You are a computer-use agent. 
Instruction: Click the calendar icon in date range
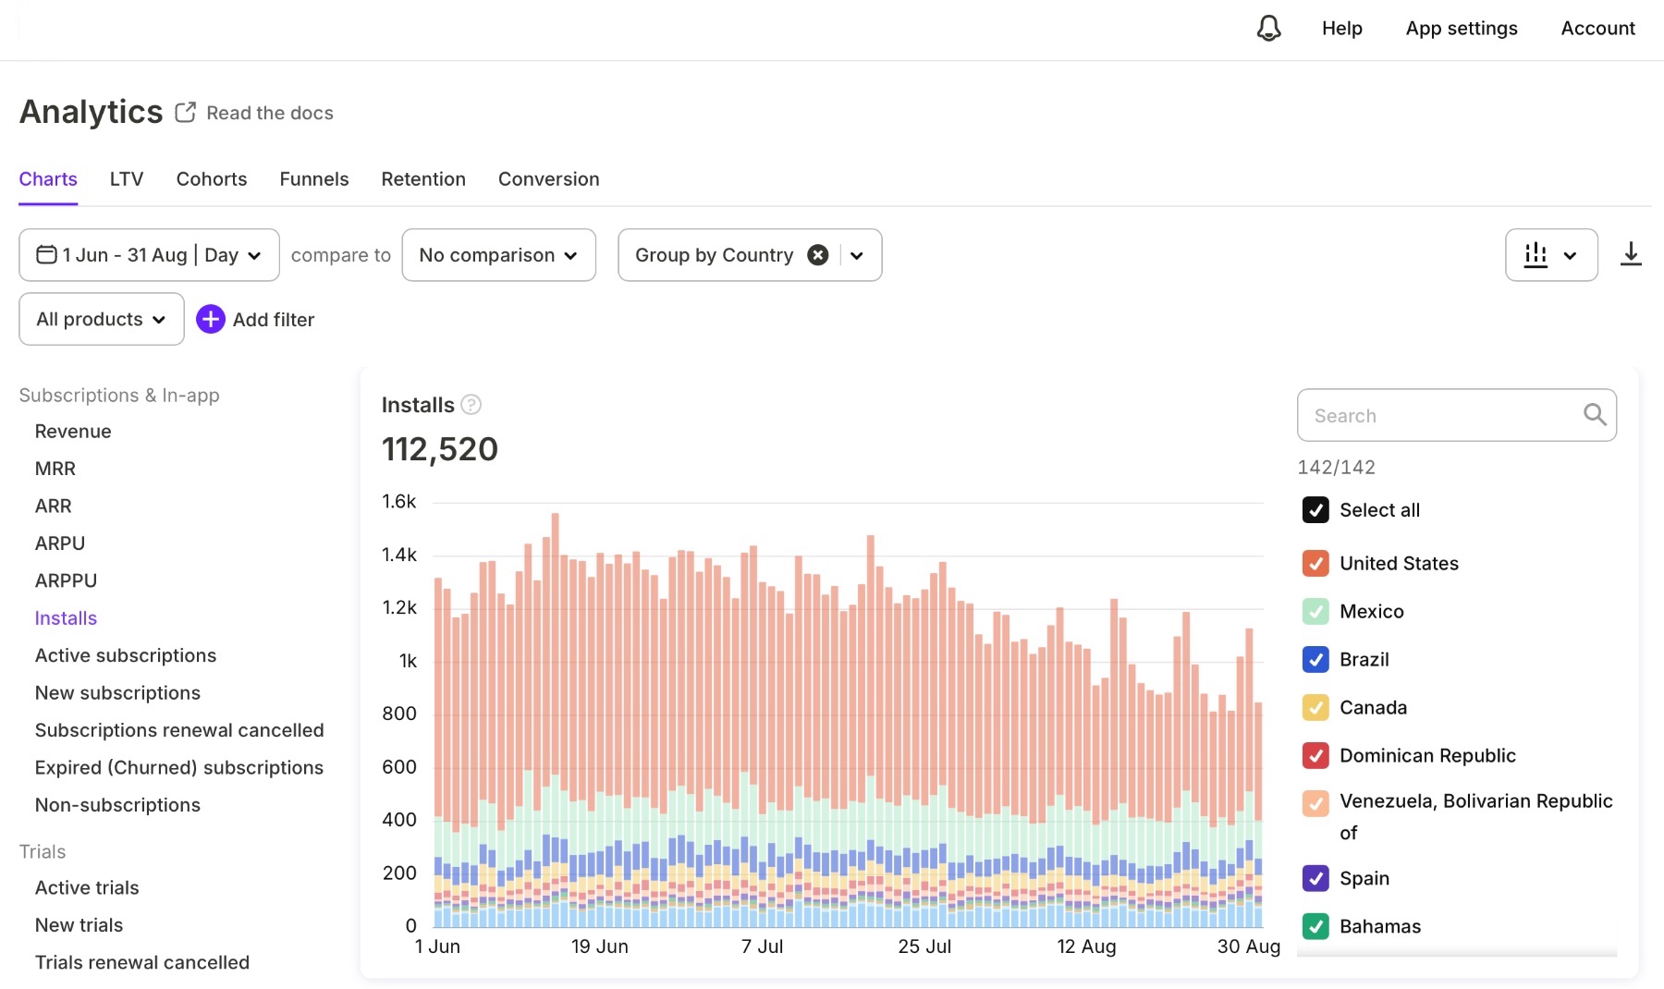pos(46,254)
